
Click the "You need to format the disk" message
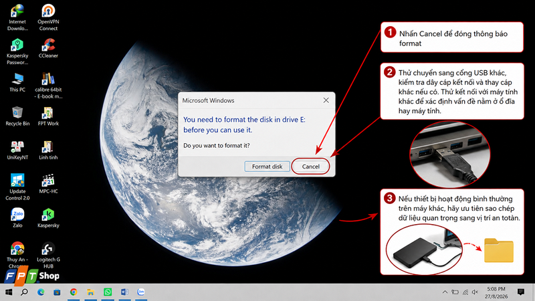[x=244, y=124]
